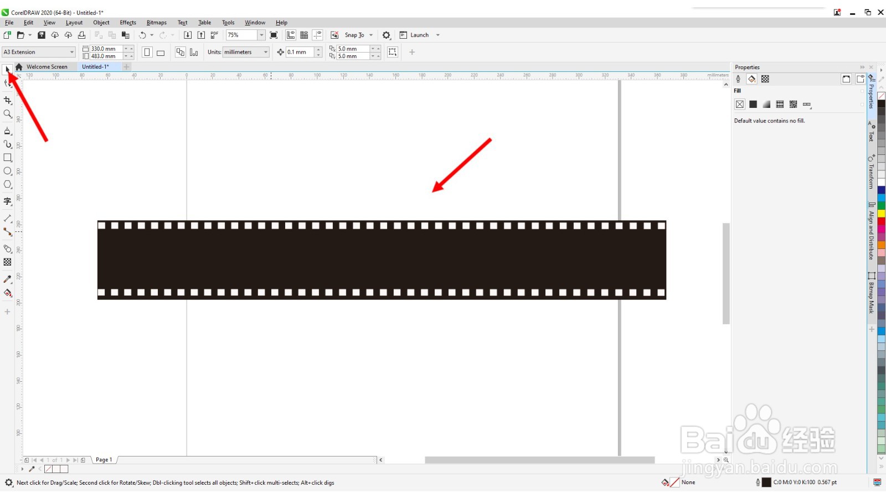The height and width of the screenshot is (498, 886).
Task: Click the No Color swatch in palette
Action: click(x=881, y=96)
